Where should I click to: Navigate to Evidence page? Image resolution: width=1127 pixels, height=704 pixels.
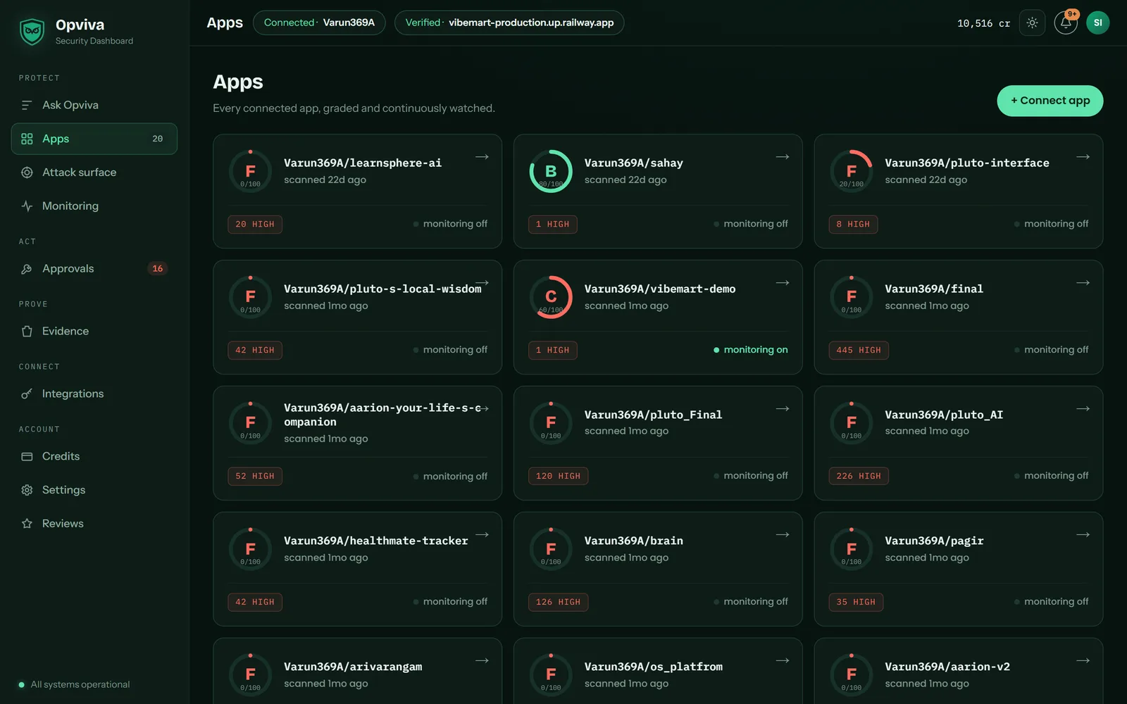(94, 332)
